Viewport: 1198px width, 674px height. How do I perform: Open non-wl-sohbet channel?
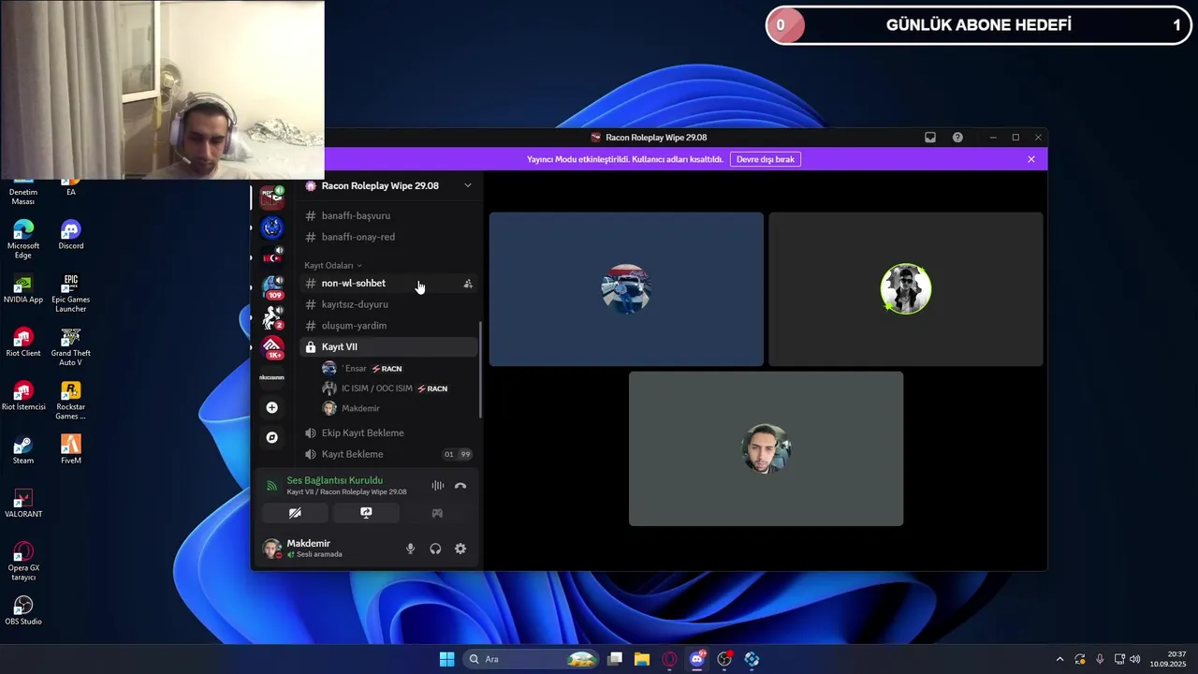[388, 283]
